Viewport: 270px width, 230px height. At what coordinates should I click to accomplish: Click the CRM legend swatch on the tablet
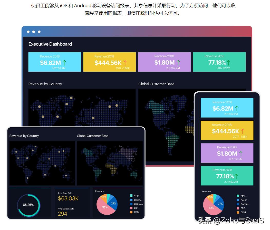click(x=131, y=212)
